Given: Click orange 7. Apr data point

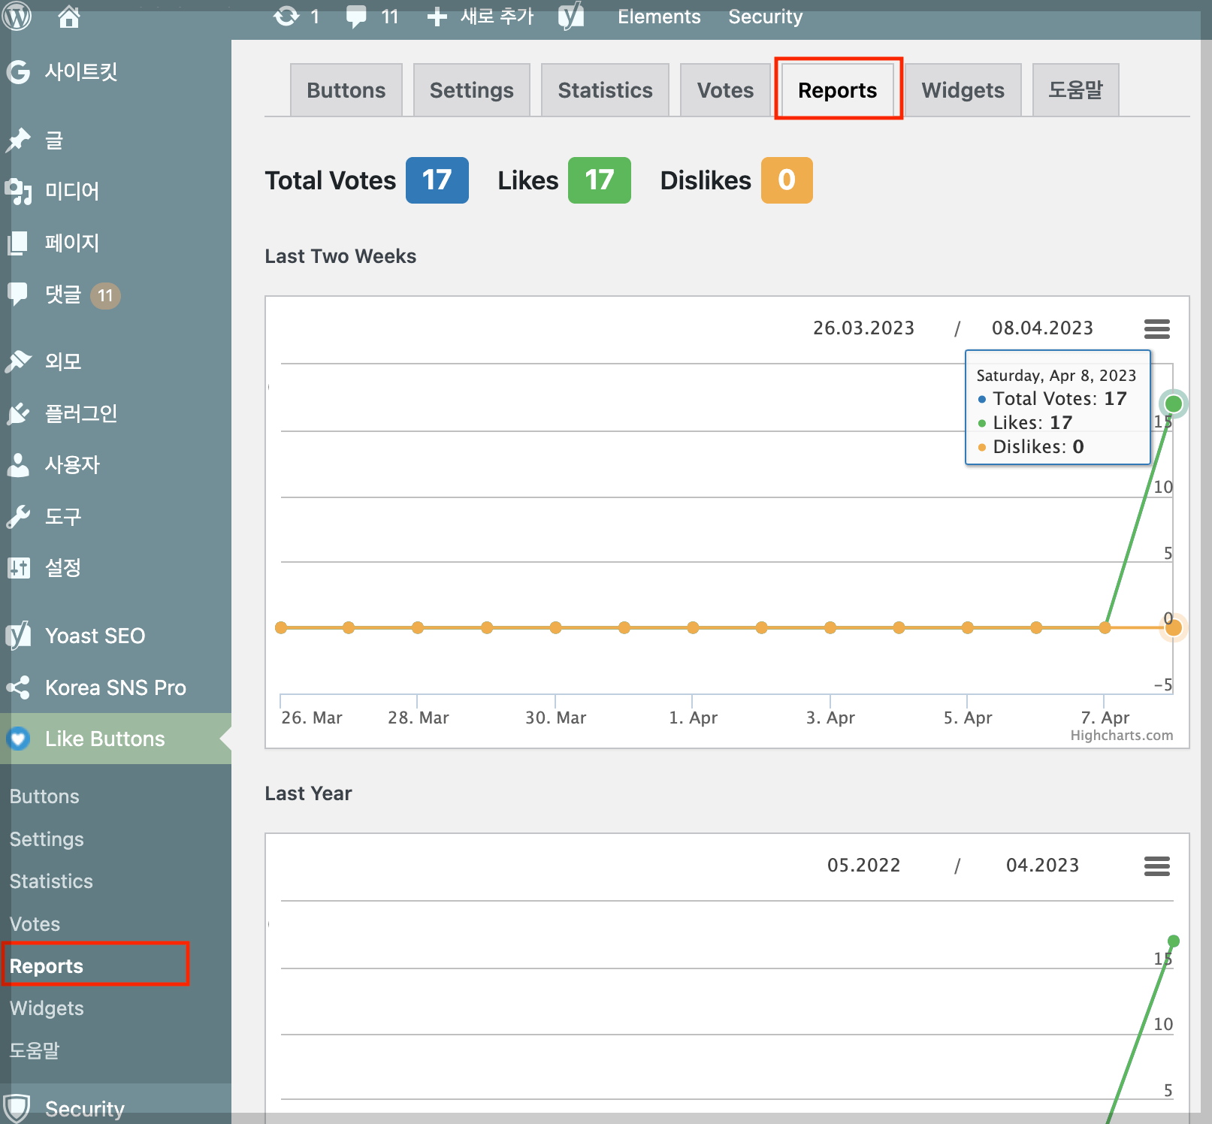Looking at the screenshot, I should pos(1105,627).
